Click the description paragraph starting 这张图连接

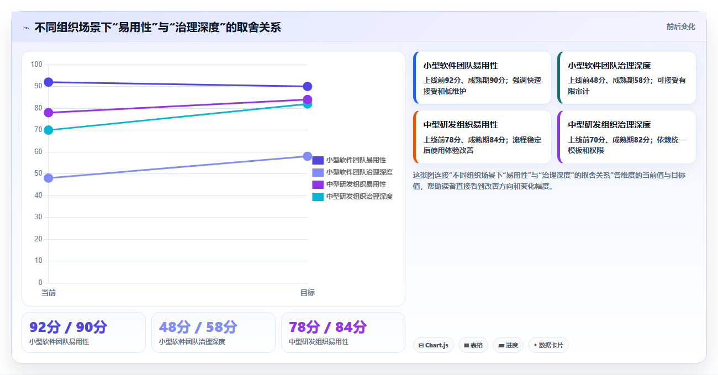pyautogui.click(x=550, y=181)
